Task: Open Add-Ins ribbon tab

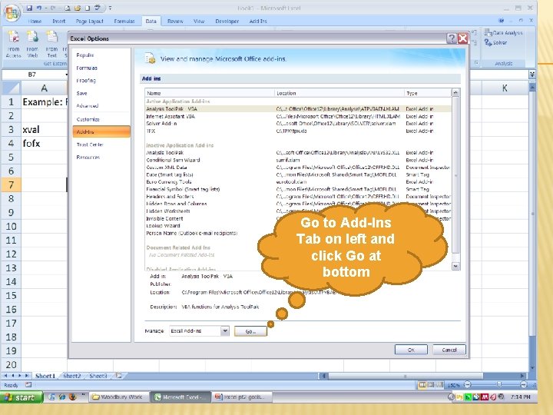Action: coord(258,22)
